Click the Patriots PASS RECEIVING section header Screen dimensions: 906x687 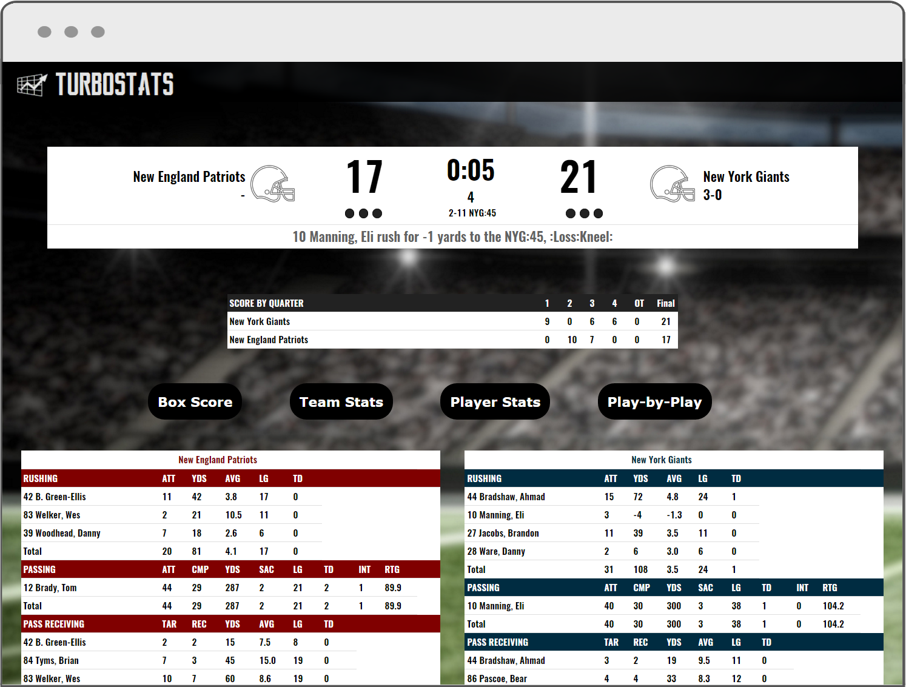[x=230, y=624]
